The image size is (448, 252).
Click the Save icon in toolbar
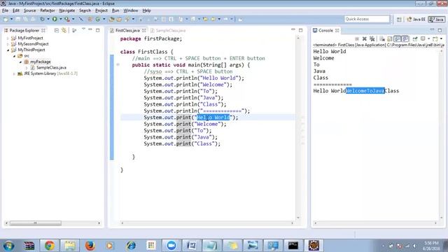coord(17,19)
